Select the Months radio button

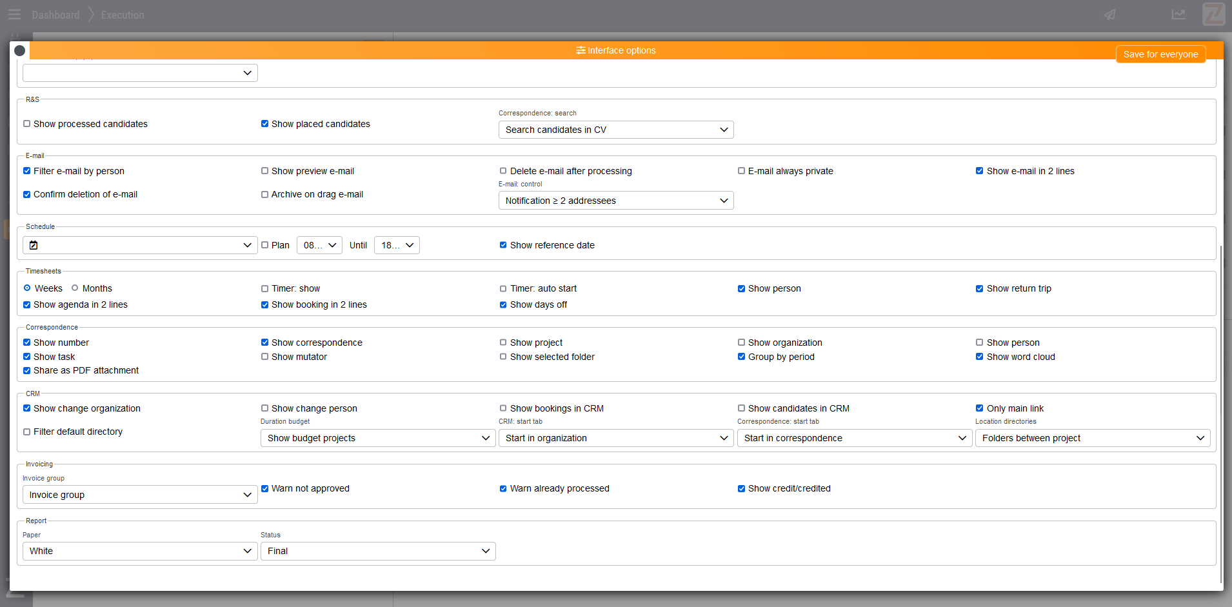75,288
